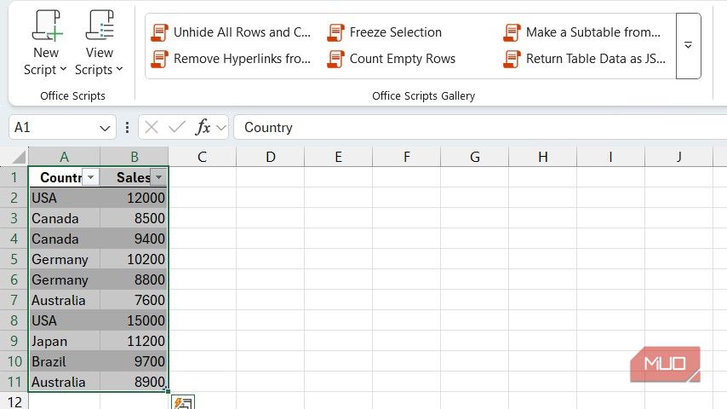Image resolution: width=727 pixels, height=409 pixels.
Task: Select cell with value 12000
Action: (134, 198)
